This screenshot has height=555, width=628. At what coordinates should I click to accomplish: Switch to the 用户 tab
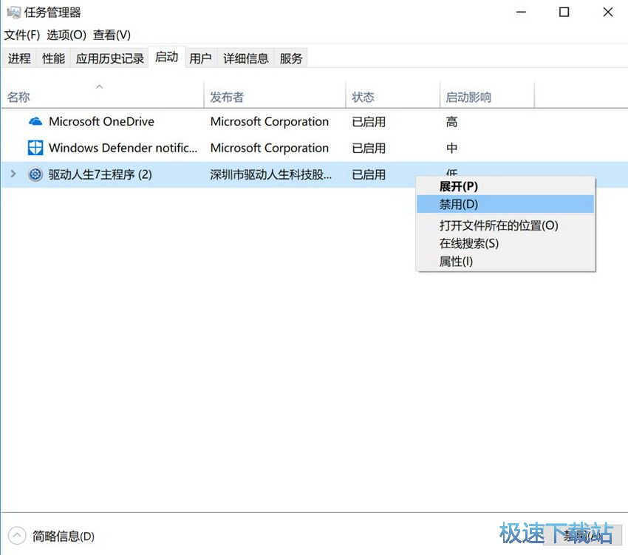[200, 58]
